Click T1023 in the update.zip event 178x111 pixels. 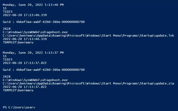[7, 59]
